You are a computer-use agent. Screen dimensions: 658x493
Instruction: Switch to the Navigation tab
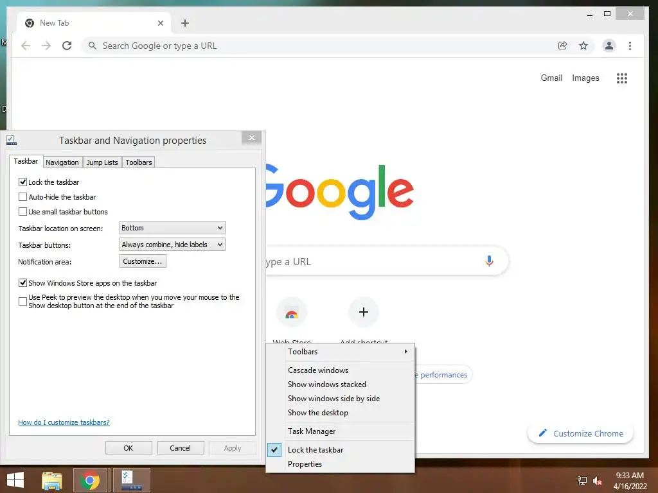62,162
